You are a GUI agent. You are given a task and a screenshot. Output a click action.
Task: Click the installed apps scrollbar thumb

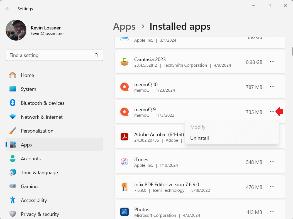pos(292,51)
